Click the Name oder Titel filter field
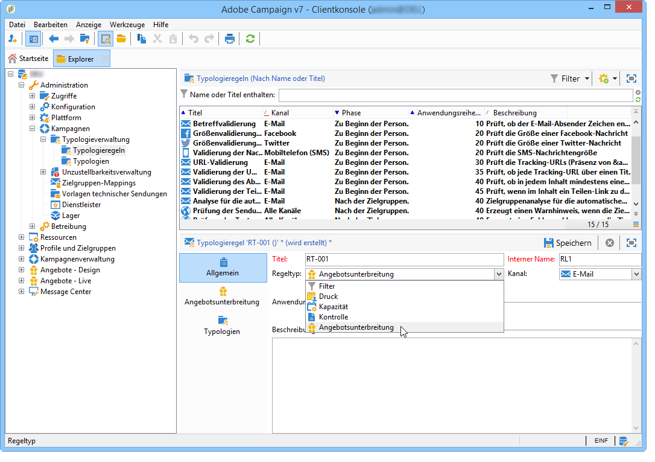Image resolution: width=655 pixels, height=462 pixels. [456, 95]
